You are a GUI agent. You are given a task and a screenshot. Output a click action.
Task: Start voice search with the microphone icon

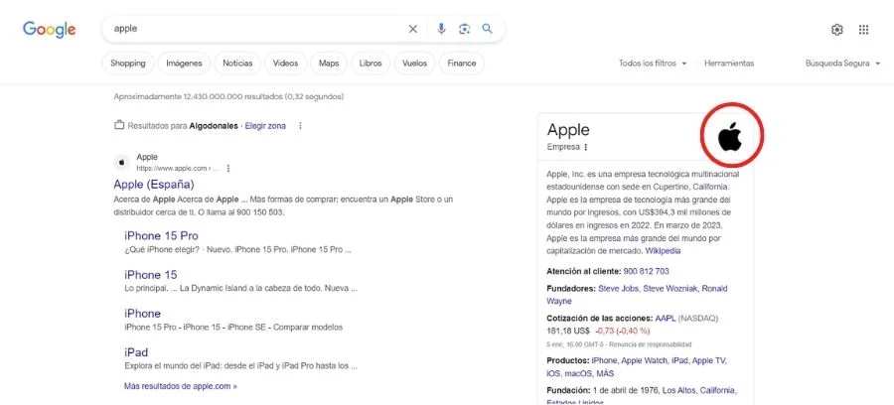(x=441, y=29)
